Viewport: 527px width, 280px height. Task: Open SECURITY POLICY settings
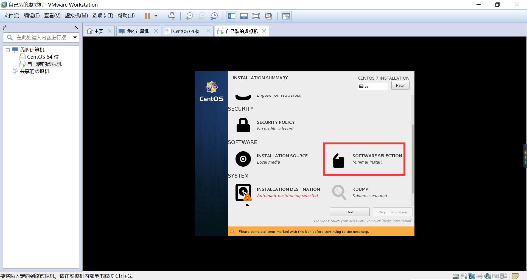pyautogui.click(x=265, y=125)
